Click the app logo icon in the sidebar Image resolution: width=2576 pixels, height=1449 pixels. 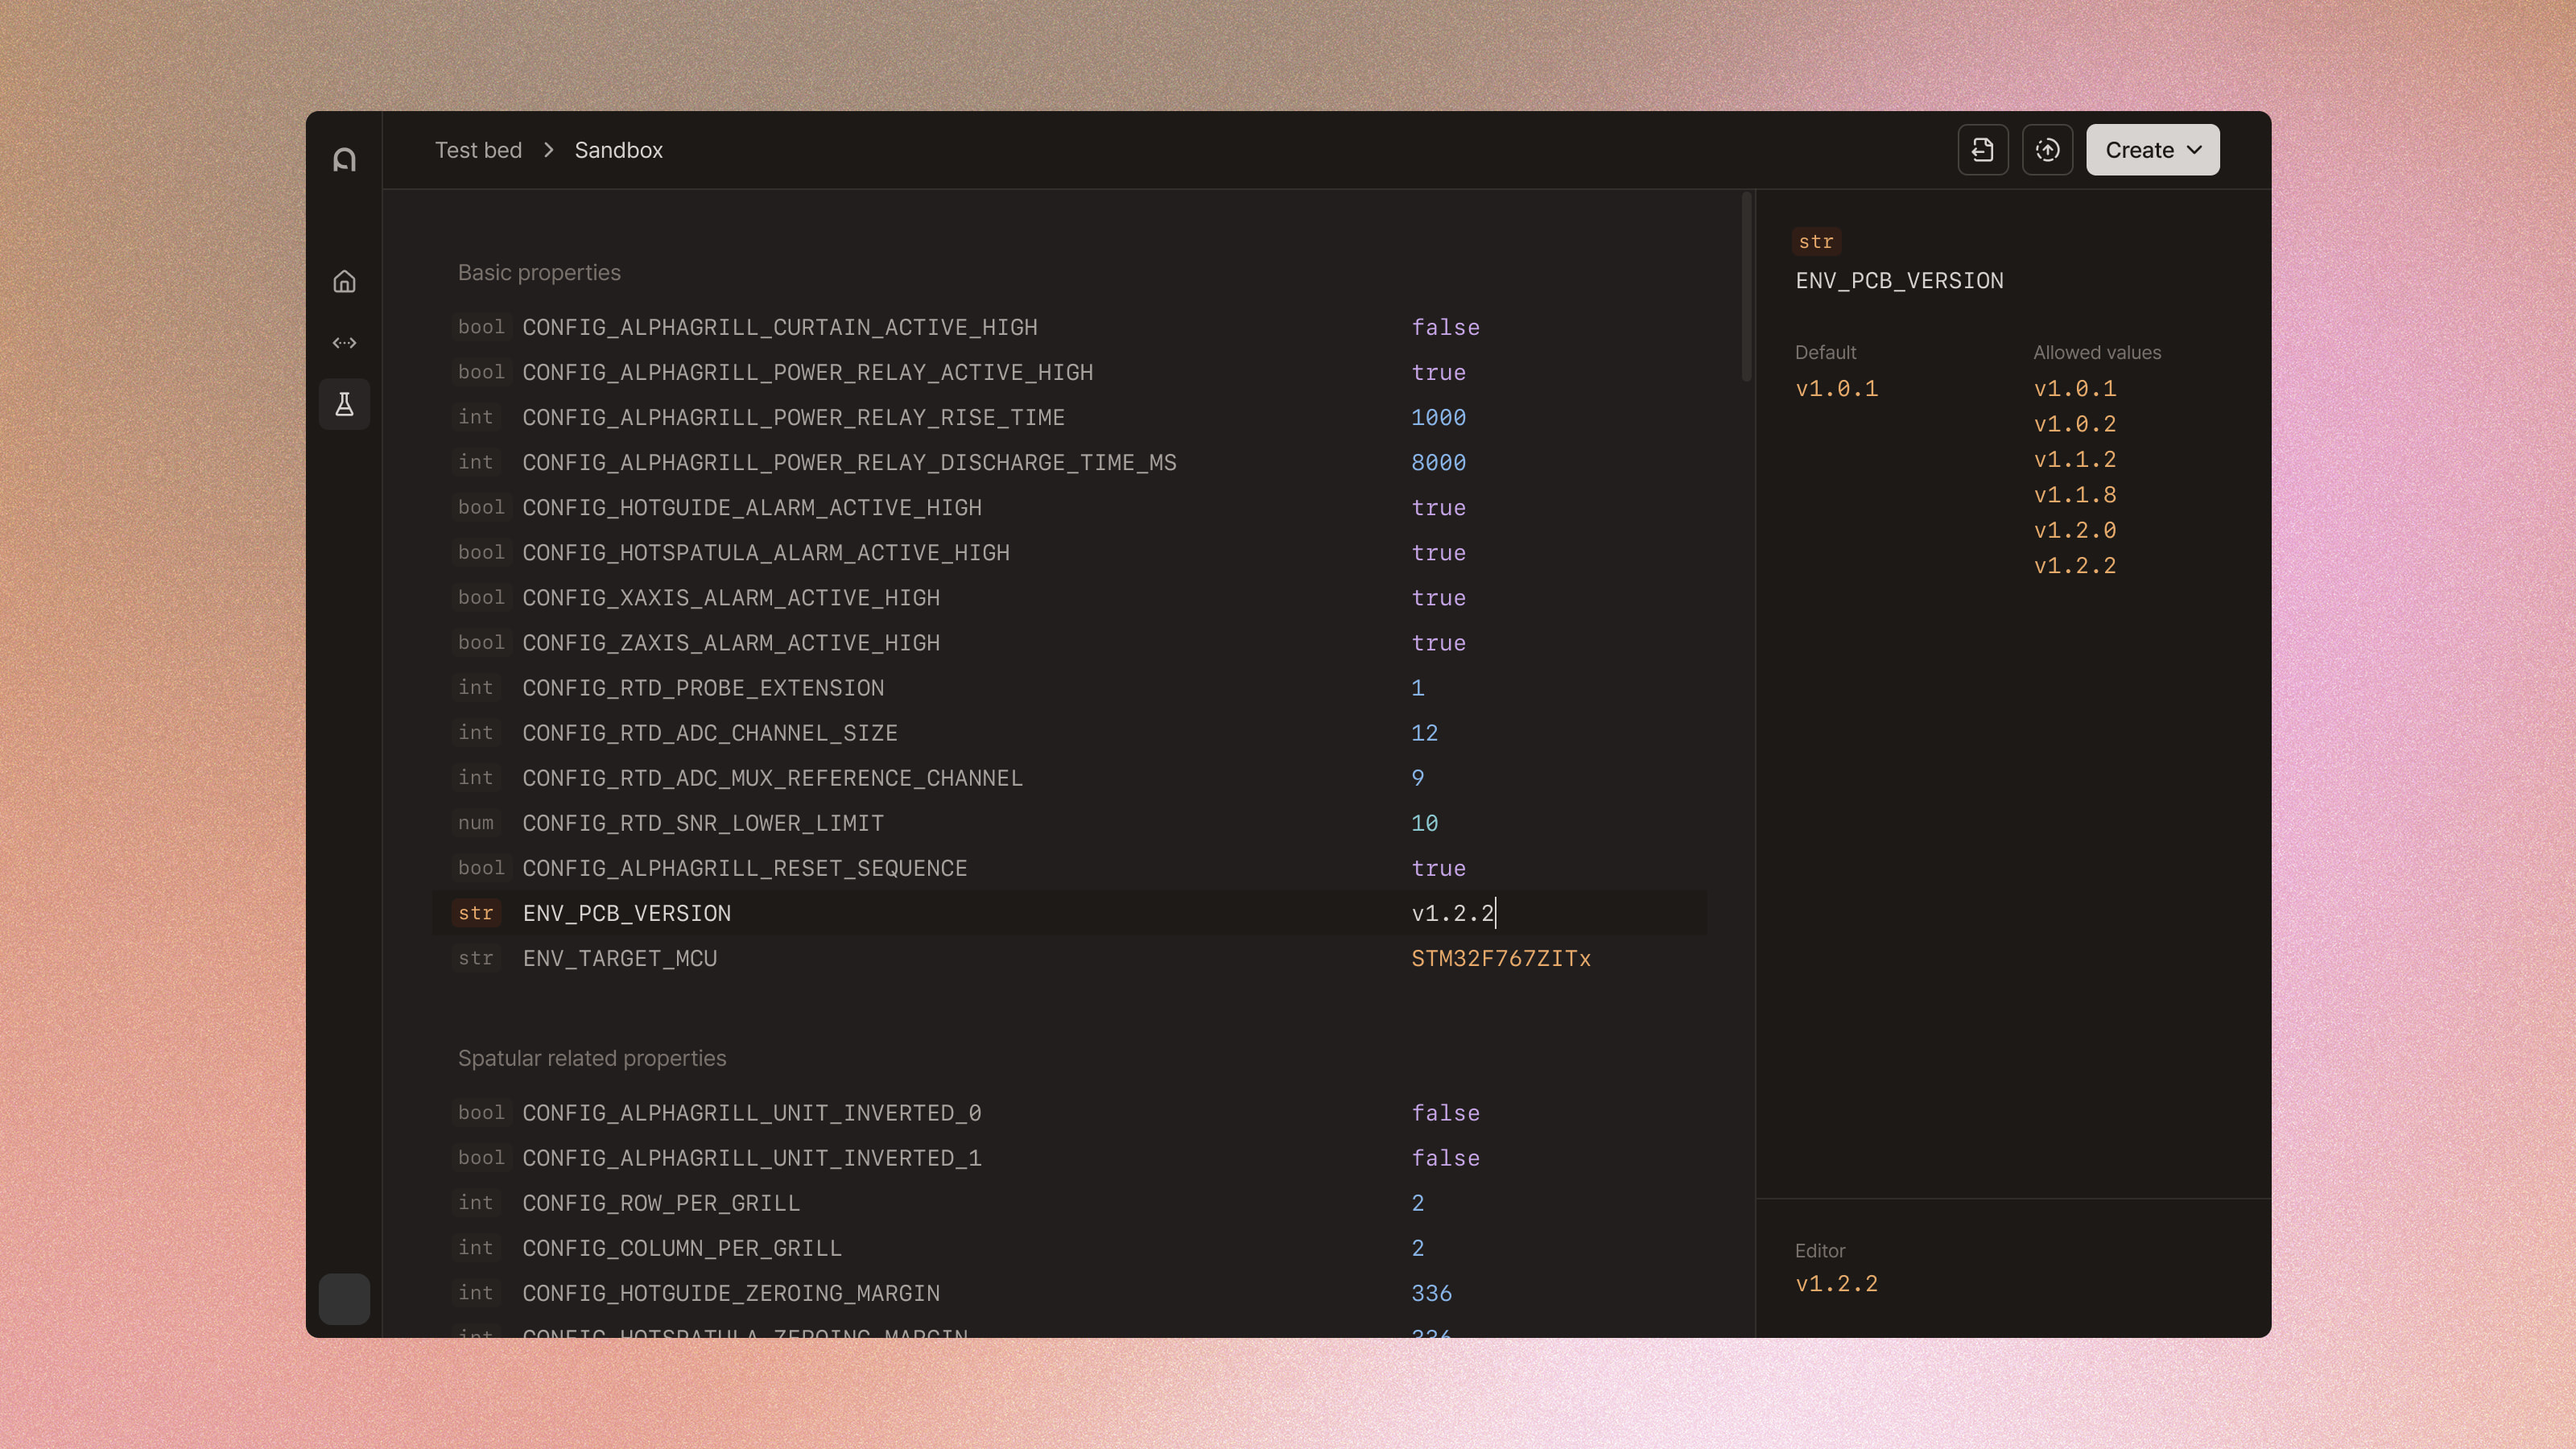(344, 160)
